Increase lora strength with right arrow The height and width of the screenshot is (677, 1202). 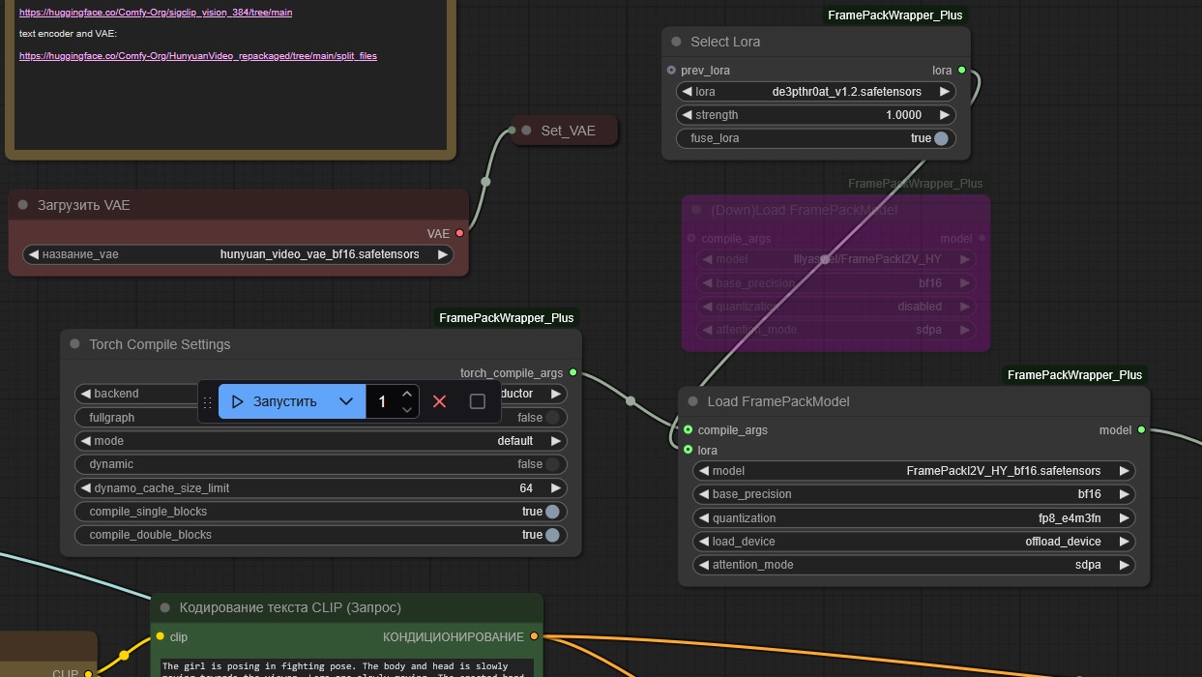pos(945,115)
